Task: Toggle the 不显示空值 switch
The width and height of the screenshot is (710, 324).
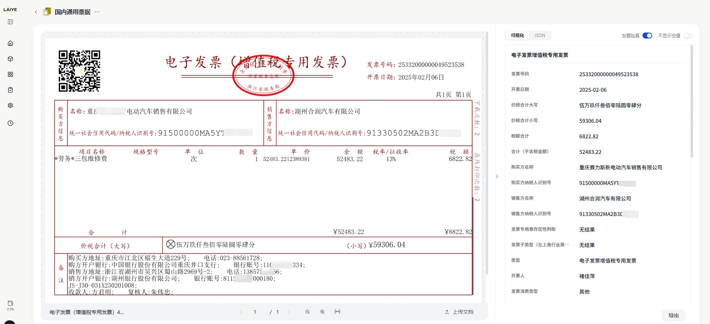Action: point(688,36)
